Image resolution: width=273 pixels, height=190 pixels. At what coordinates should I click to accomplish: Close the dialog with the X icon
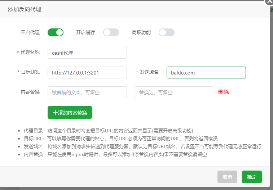pyautogui.click(x=269, y=1)
